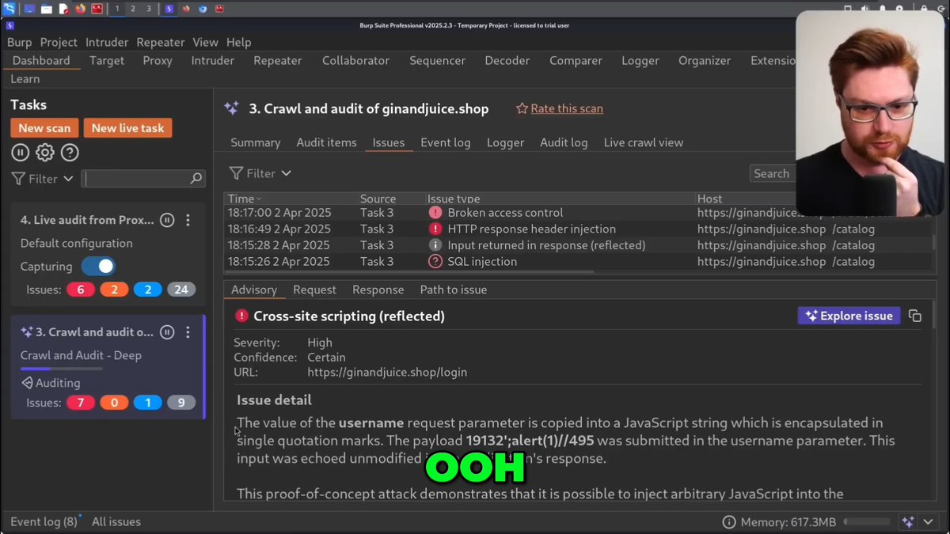Switch to the Logger main tab

pos(641,60)
